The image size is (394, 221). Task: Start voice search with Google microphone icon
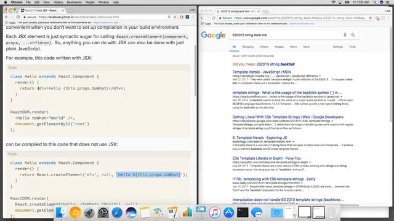point(345,35)
